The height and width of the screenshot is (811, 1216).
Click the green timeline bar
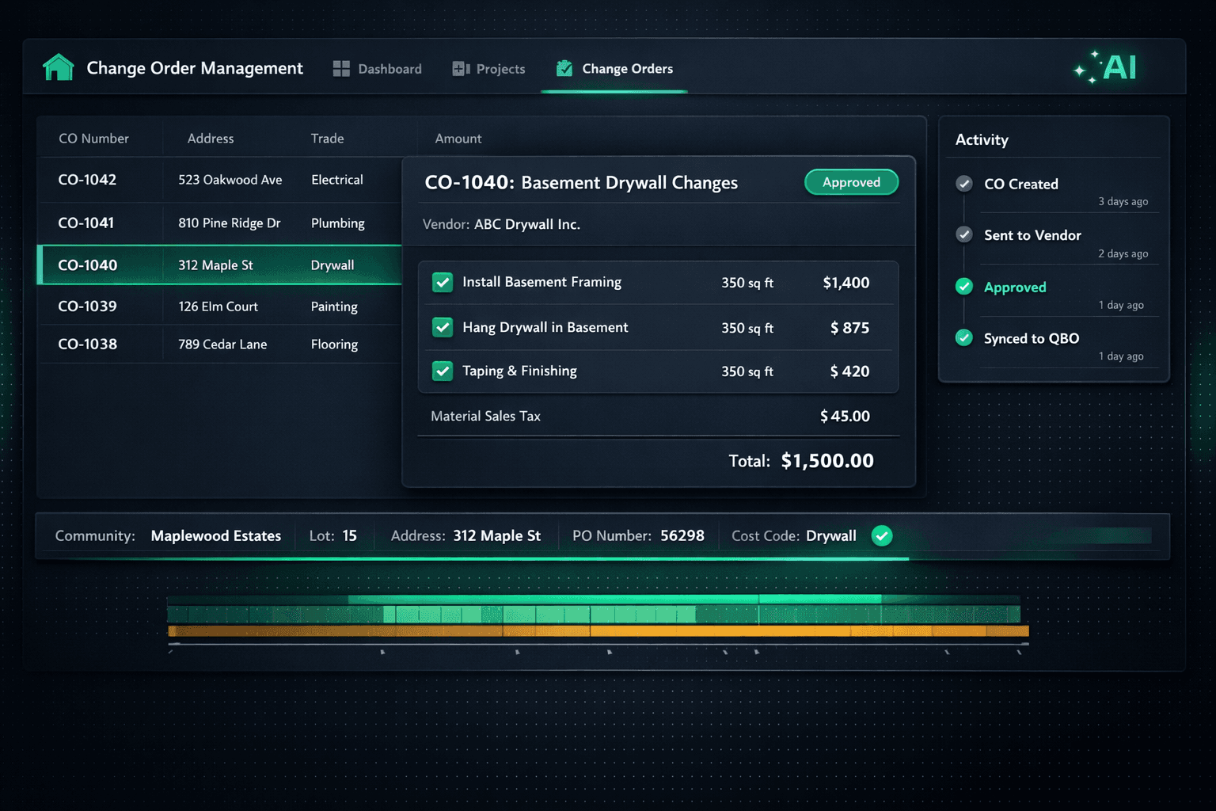pyautogui.click(x=594, y=614)
